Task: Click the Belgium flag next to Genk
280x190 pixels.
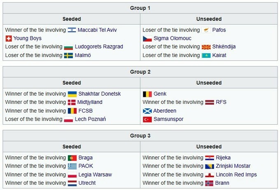Action: point(147,94)
